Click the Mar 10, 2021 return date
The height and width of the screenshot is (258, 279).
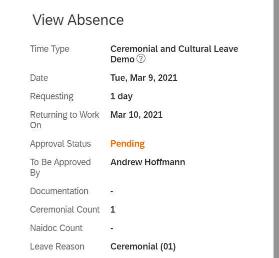click(x=136, y=115)
